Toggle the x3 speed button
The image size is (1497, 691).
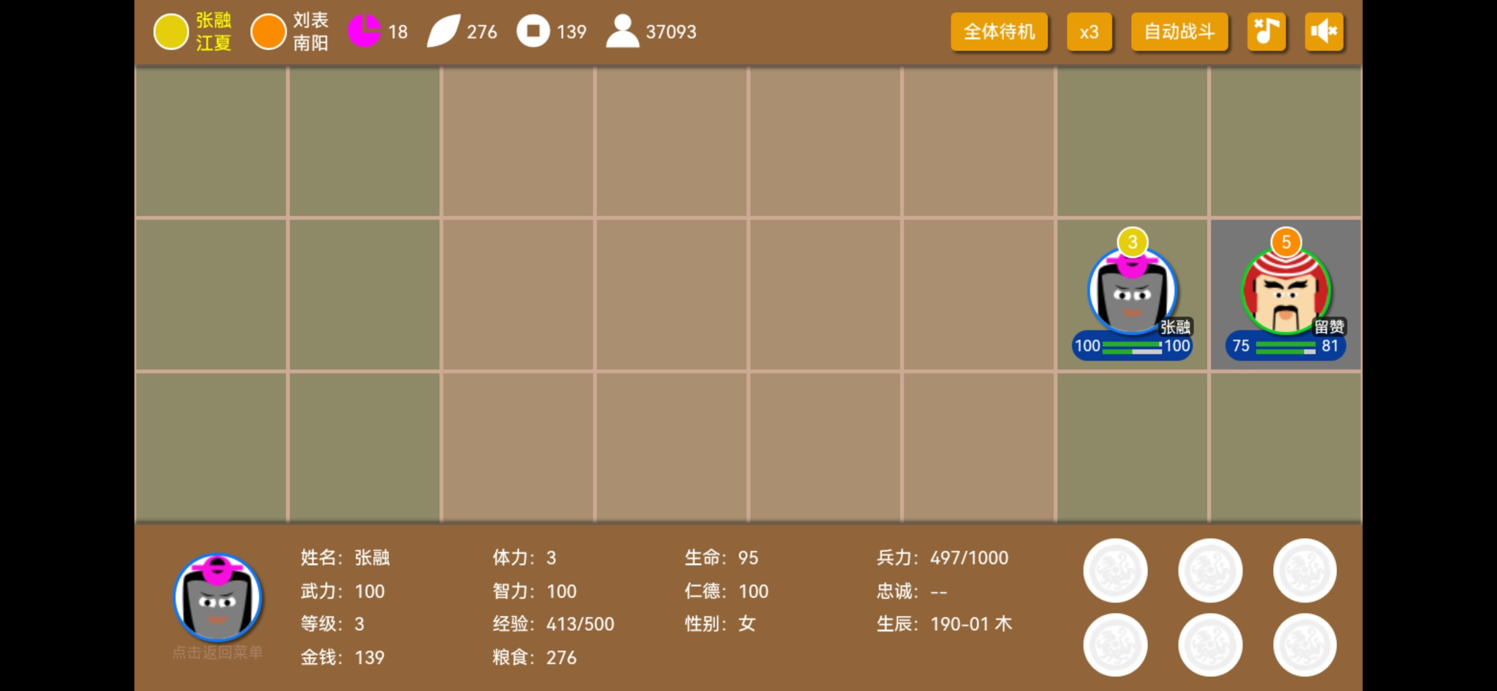1089,31
